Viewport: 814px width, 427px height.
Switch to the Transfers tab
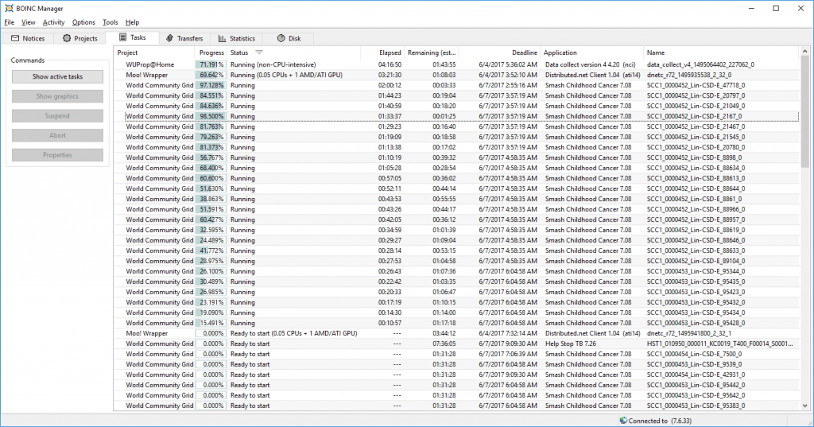coord(184,38)
